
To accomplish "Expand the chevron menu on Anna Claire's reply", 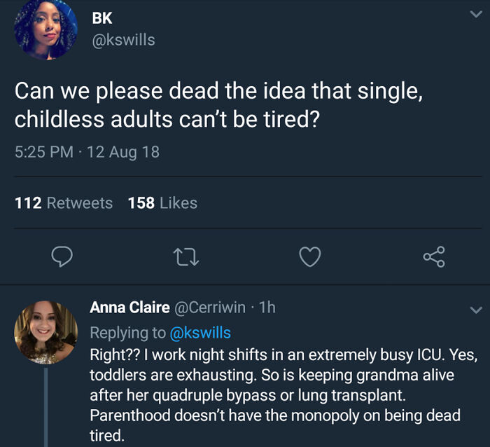I will click(x=475, y=309).
